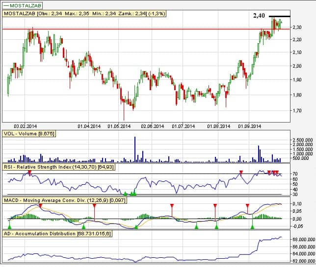
Task: Click leftmost red triangle marker in MACD panel
Action: 40,206
